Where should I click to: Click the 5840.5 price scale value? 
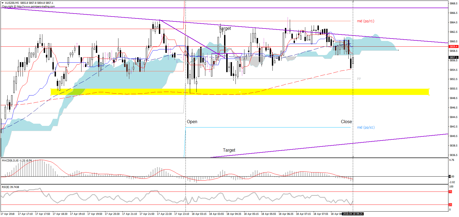[454, 136]
